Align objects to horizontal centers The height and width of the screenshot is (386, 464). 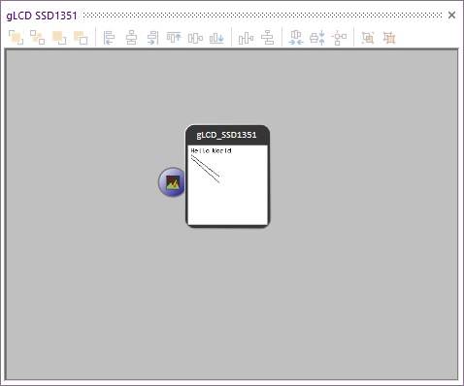[131, 38]
